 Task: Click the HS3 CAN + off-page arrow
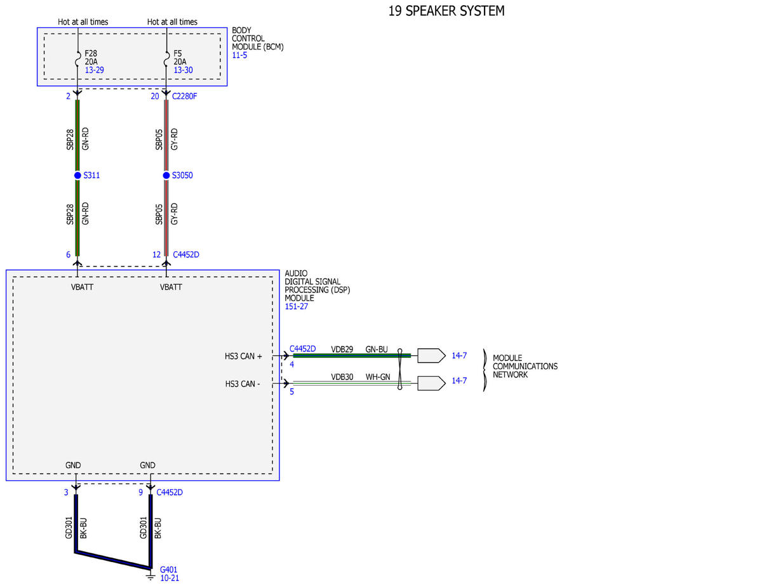431,356
